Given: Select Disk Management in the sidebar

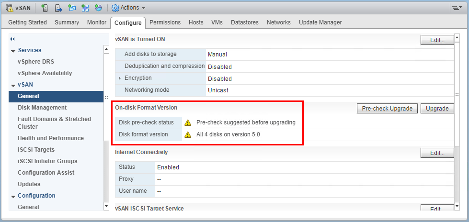Looking at the screenshot, I should click(x=42, y=108).
